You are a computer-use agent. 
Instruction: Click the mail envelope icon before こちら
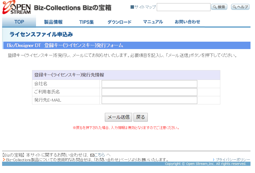point(92,155)
